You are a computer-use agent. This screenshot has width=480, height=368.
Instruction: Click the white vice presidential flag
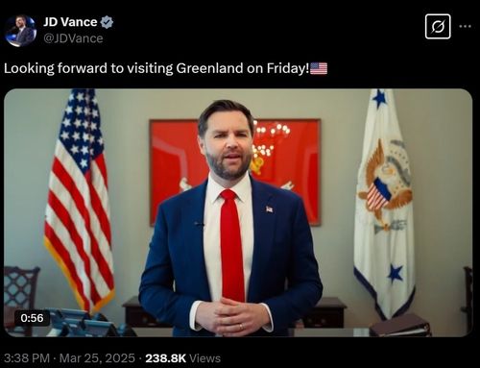[x=385, y=205]
